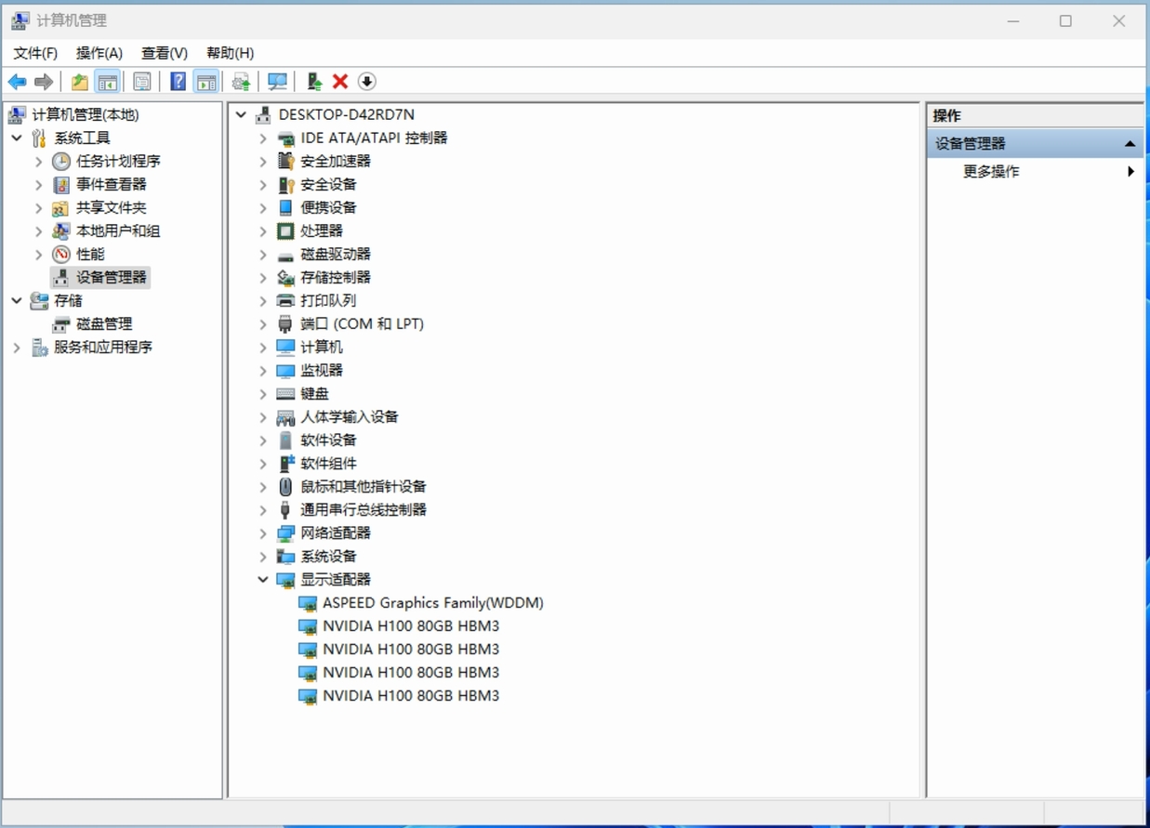
Task: Click the mouse icon beside 鼠标和其他指针设备
Action: click(x=285, y=486)
